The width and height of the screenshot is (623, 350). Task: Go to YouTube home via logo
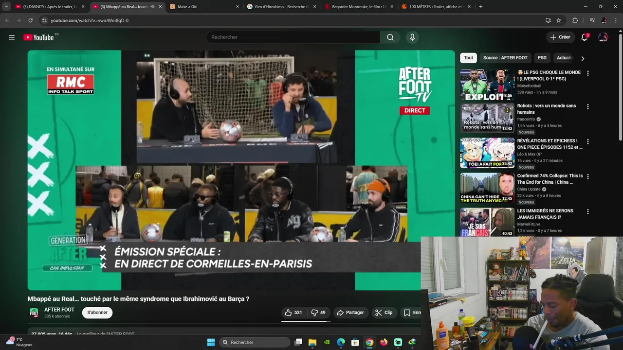[x=38, y=37]
